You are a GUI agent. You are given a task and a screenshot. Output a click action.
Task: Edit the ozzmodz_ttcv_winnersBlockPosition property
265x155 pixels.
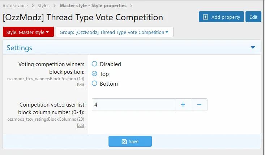tap(81, 85)
